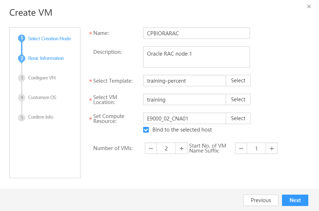319x211 pixels.
Task: Decrease the Start No. of VM Name Suffix
Action: click(x=241, y=149)
